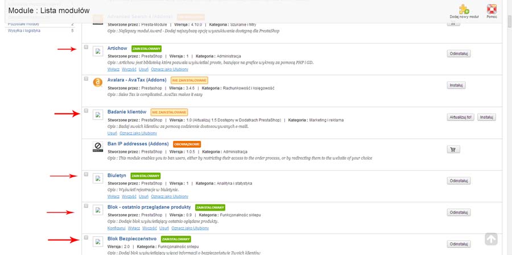512x255 pixels.
Task: Click the Blok Bezpieczeństwo module thumbnail
Action: click(98, 241)
